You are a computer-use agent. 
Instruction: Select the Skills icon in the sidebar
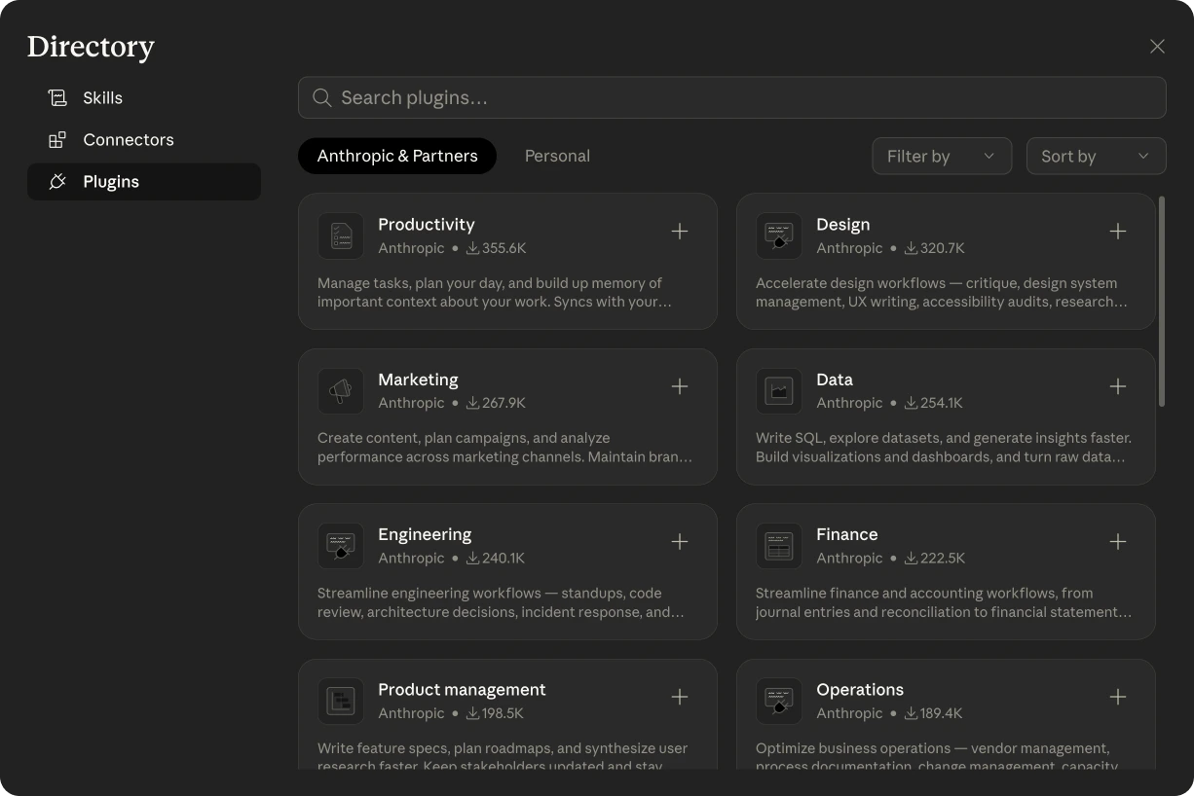click(58, 97)
